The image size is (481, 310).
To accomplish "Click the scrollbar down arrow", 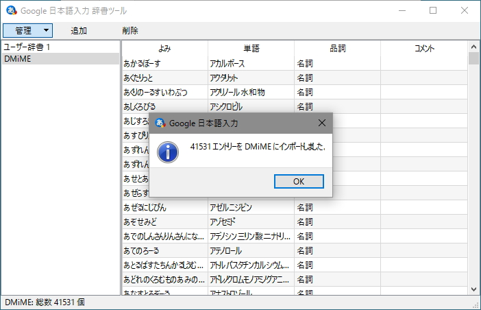I will [473, 289].
